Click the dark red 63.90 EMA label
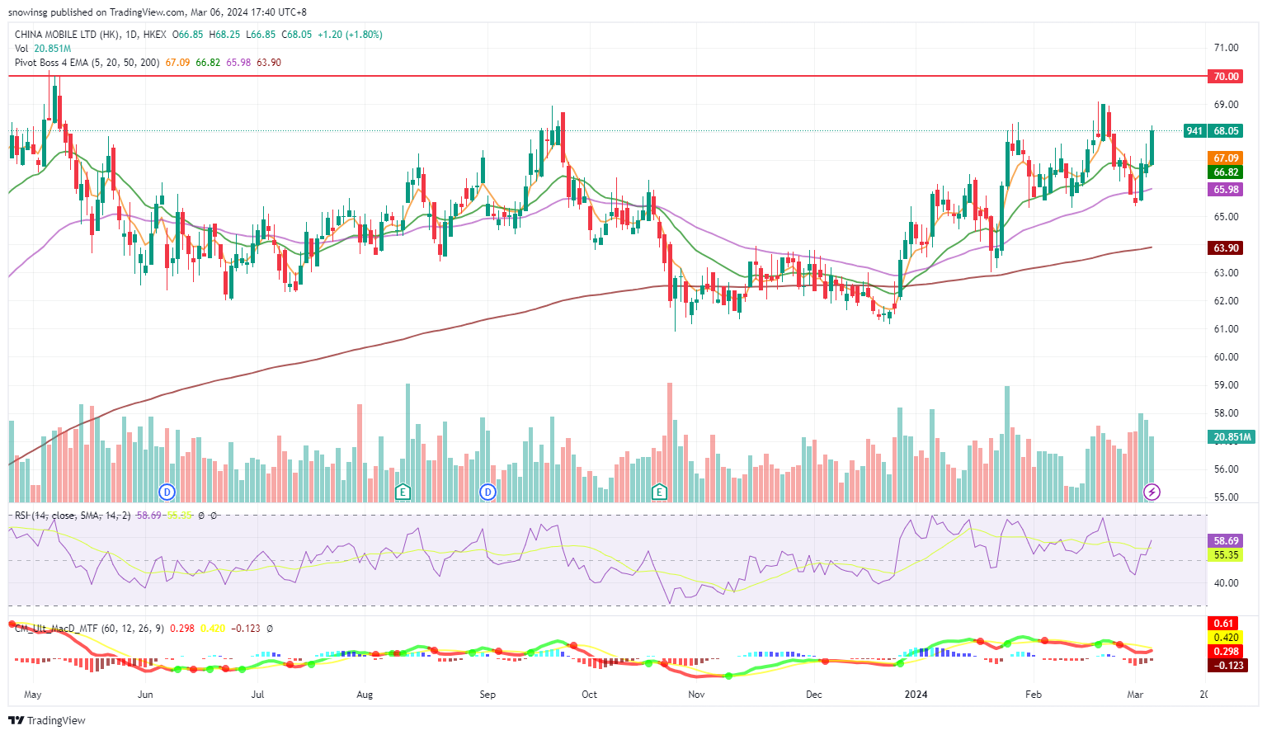 point(1226,247)
